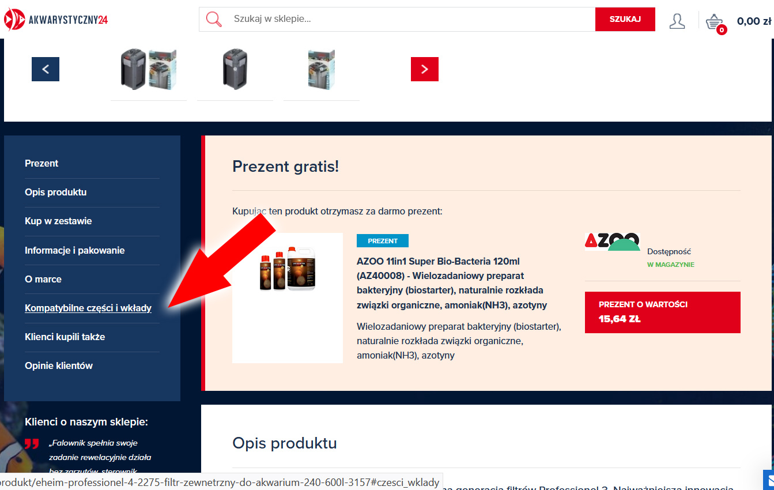Jump to Opinie klientów section
This screenshot has width=774, height=490.
(x=59, y=365)
